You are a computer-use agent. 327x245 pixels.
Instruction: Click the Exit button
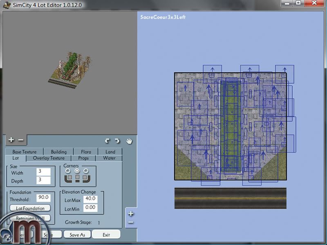[106, 234]
